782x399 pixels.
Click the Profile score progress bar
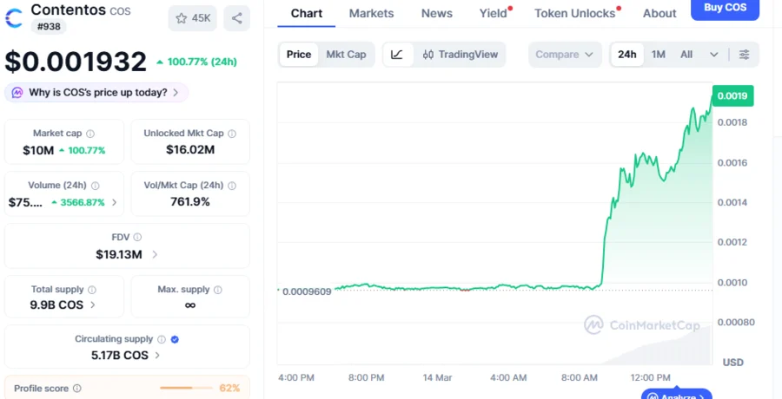coord(187,388)
